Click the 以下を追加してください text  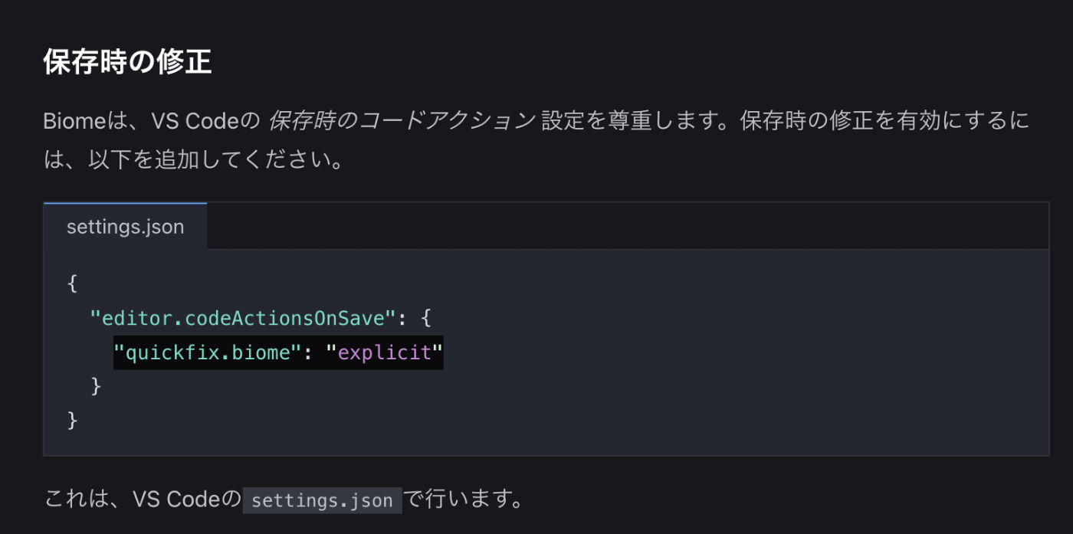coord(204,161)
